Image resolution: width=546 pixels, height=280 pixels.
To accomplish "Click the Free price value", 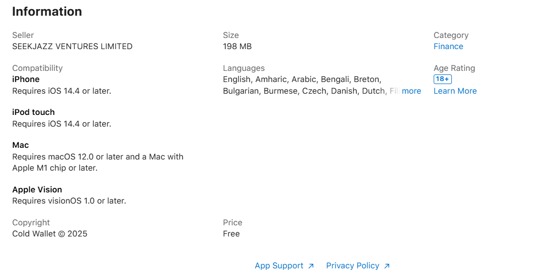I will click(231, 234).
